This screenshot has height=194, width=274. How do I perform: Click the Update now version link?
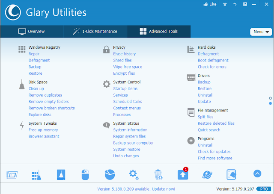tap(136, 189)
